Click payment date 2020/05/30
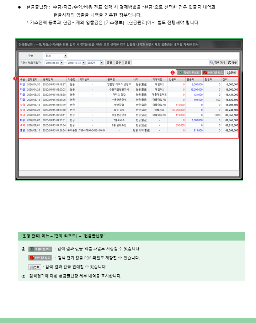The image size is (256, 323). point(33,95)
